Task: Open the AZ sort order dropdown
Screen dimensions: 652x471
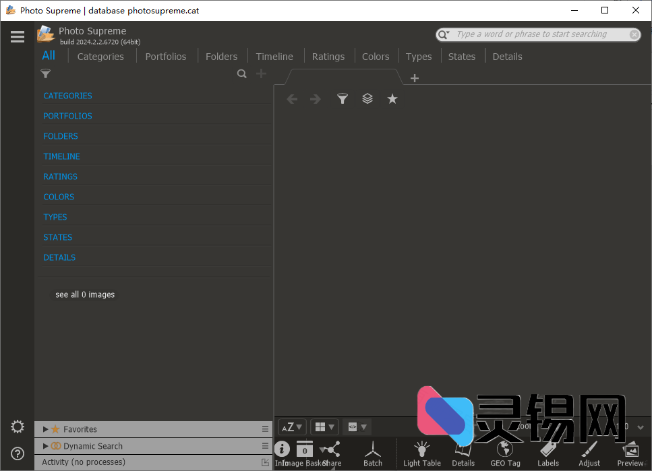Action: [x=291, y=427]
